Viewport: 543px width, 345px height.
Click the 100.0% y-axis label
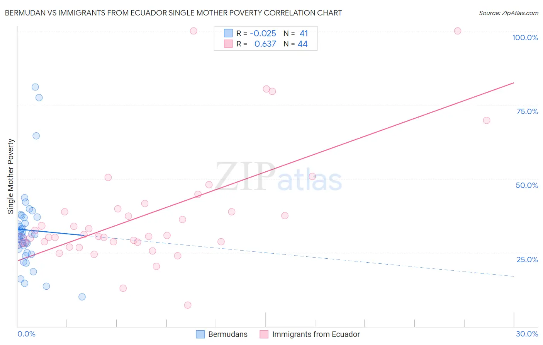[x=525, y=38]
